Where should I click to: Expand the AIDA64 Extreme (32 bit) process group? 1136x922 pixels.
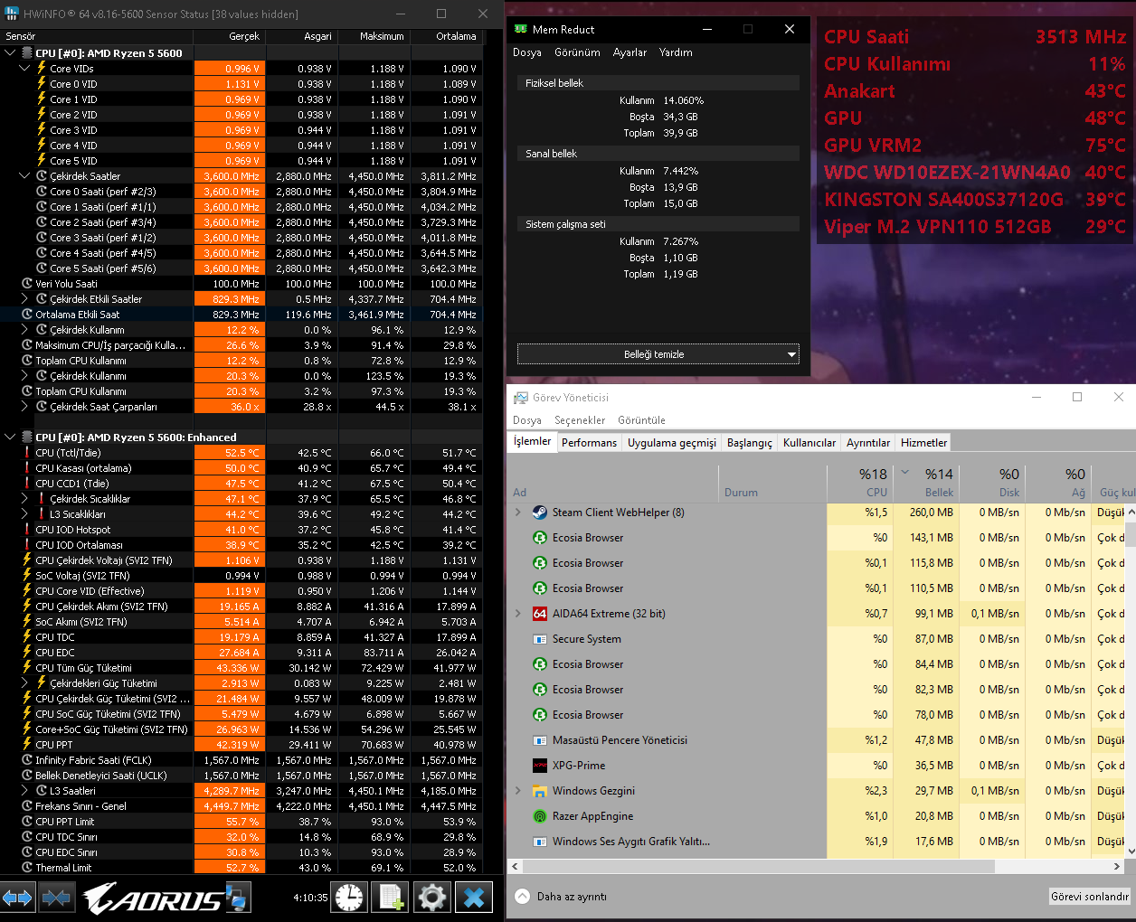pos(518,614)
